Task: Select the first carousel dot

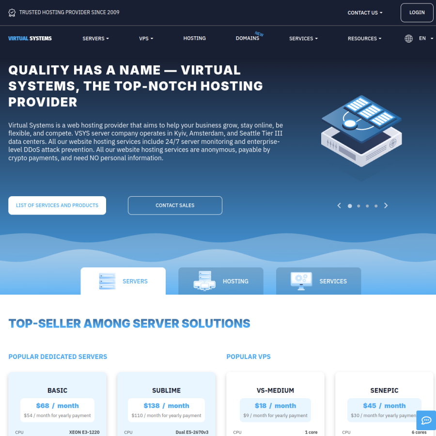Action: click(350, 206)
